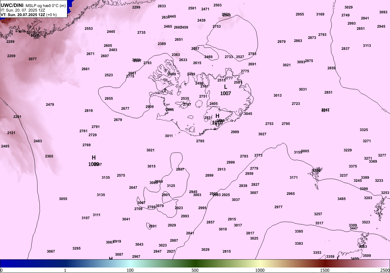This screenshot has width=390, height=273.
Task: Click the height value 2077
Action: click(33, 59)
